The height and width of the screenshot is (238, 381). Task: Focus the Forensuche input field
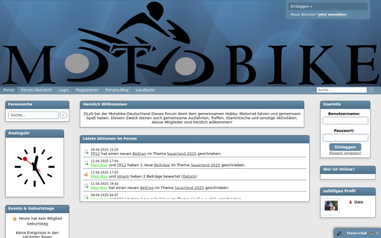pos(34,115)
